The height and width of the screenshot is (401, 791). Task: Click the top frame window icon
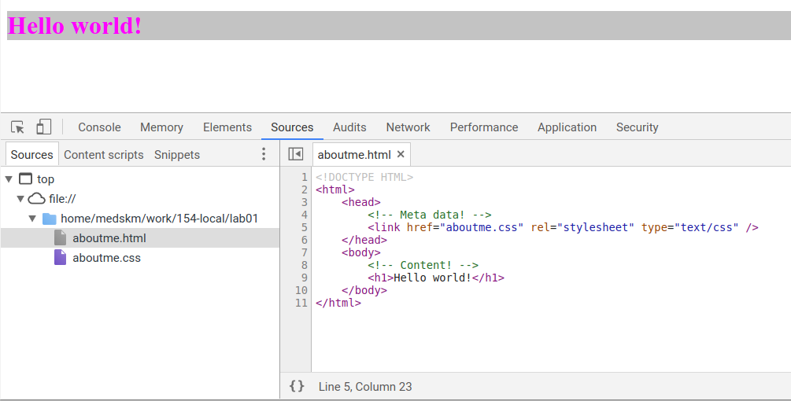tap(25, 179)
